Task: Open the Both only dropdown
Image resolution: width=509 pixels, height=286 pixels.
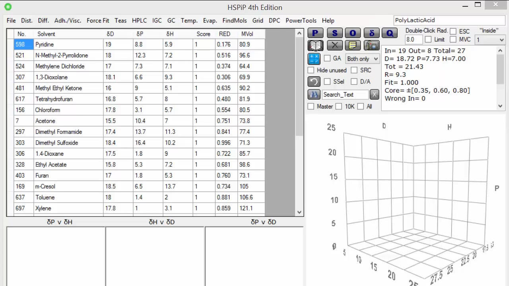Action: 362,59
